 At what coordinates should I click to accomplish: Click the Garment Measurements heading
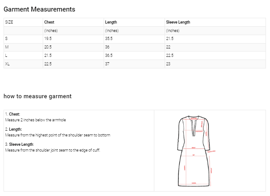[39, 9]
